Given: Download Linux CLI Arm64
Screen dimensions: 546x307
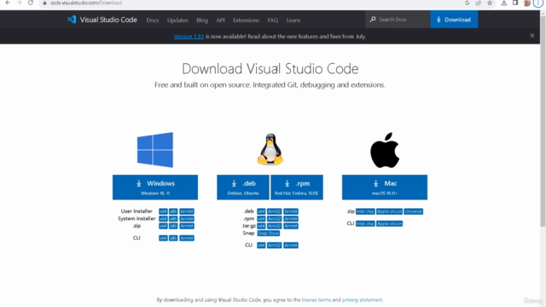Looking at the screenshot, I should pyautogui.click(x=291, y=245).
